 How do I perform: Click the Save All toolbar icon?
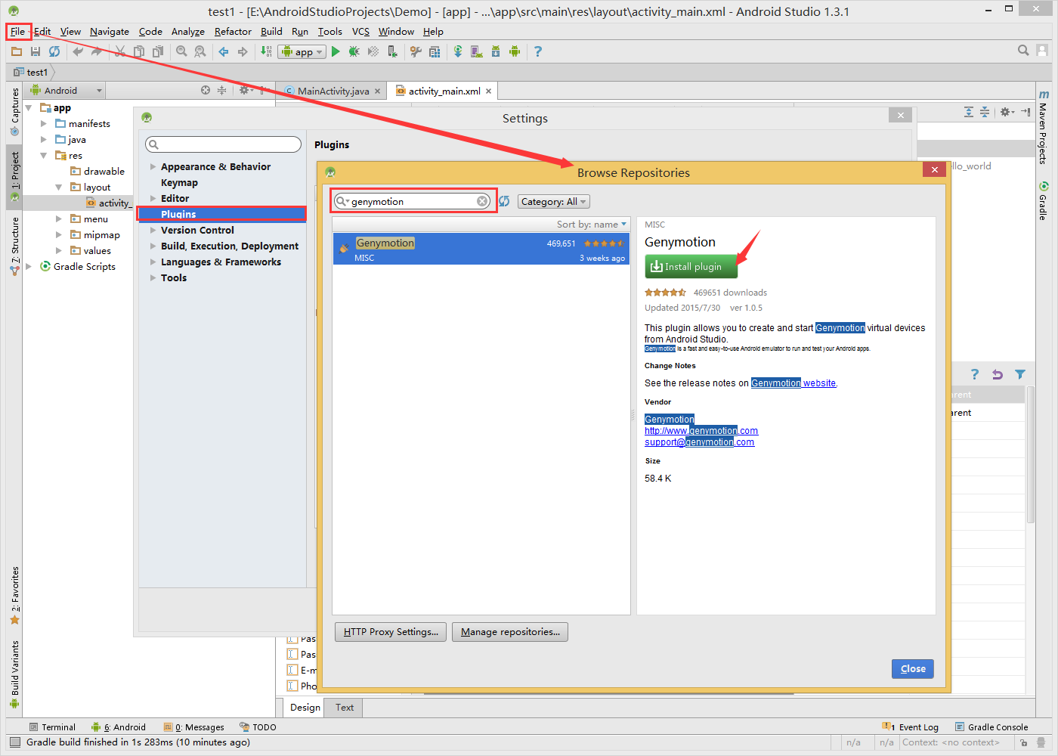36,51
